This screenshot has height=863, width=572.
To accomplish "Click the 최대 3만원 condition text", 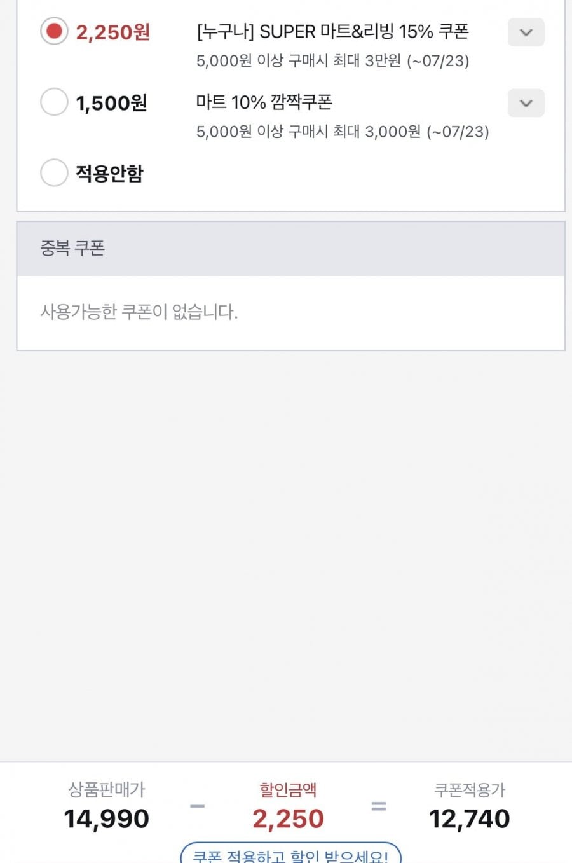I will tap(367, 61).
